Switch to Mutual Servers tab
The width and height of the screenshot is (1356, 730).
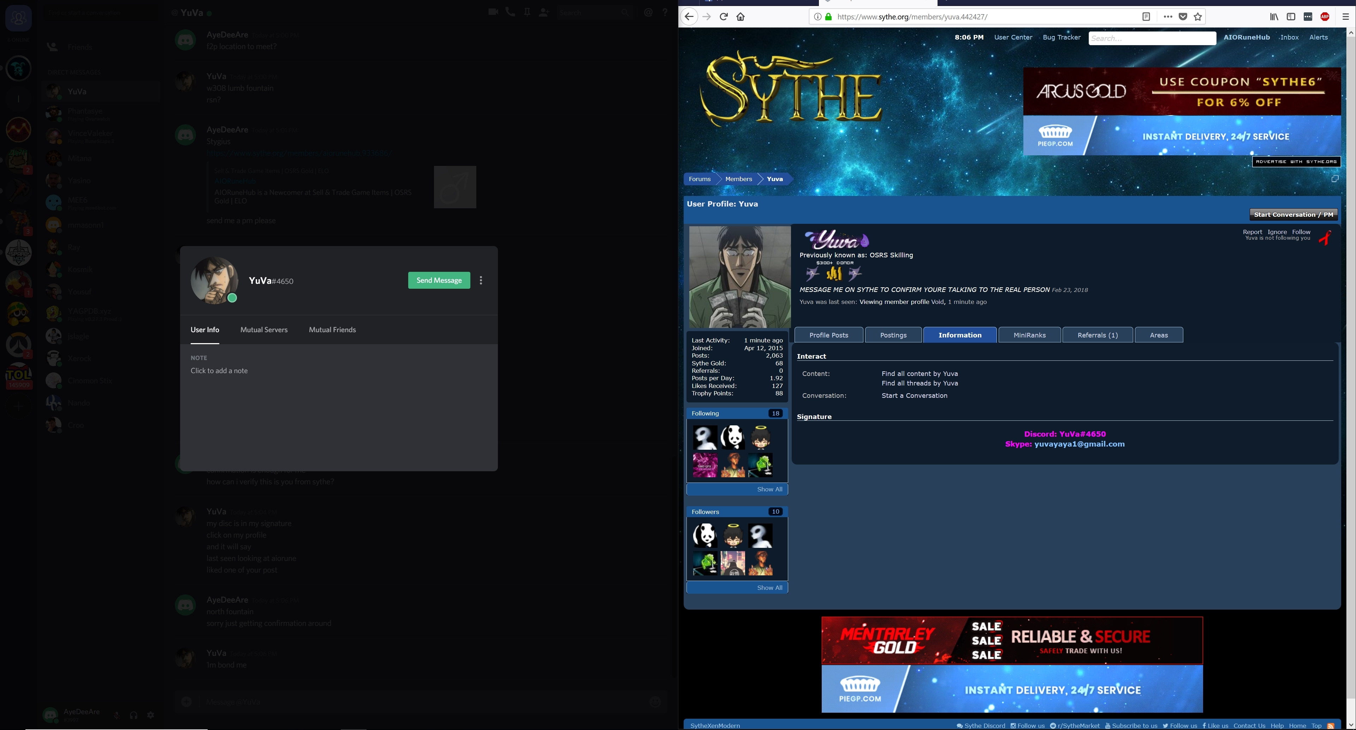(264, 330)
